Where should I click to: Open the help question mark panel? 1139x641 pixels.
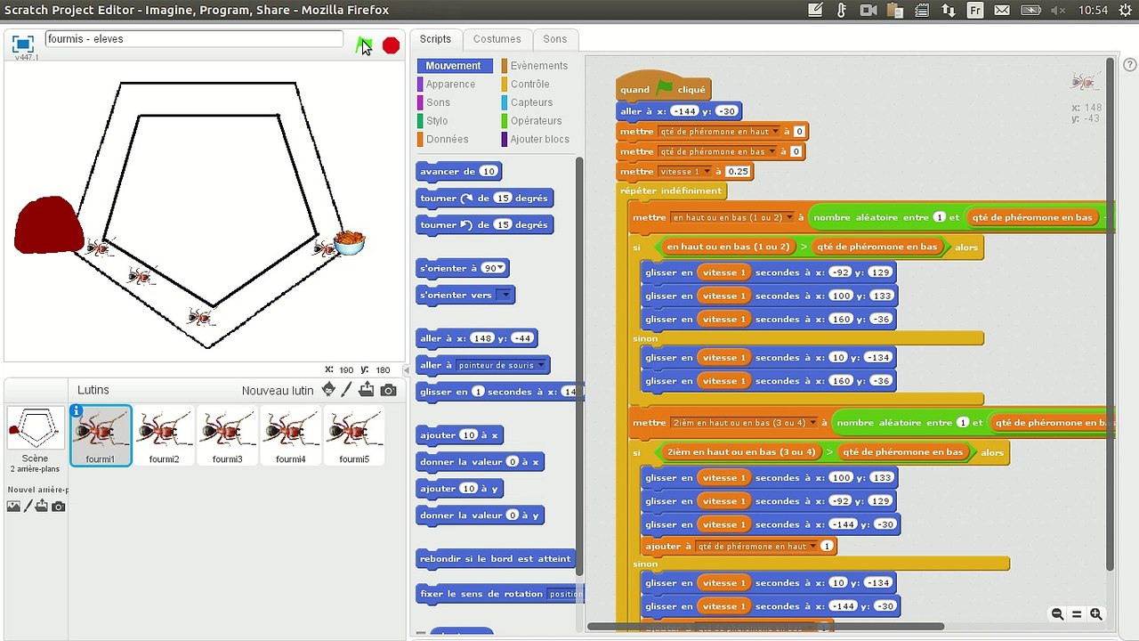coord(1130,65)
